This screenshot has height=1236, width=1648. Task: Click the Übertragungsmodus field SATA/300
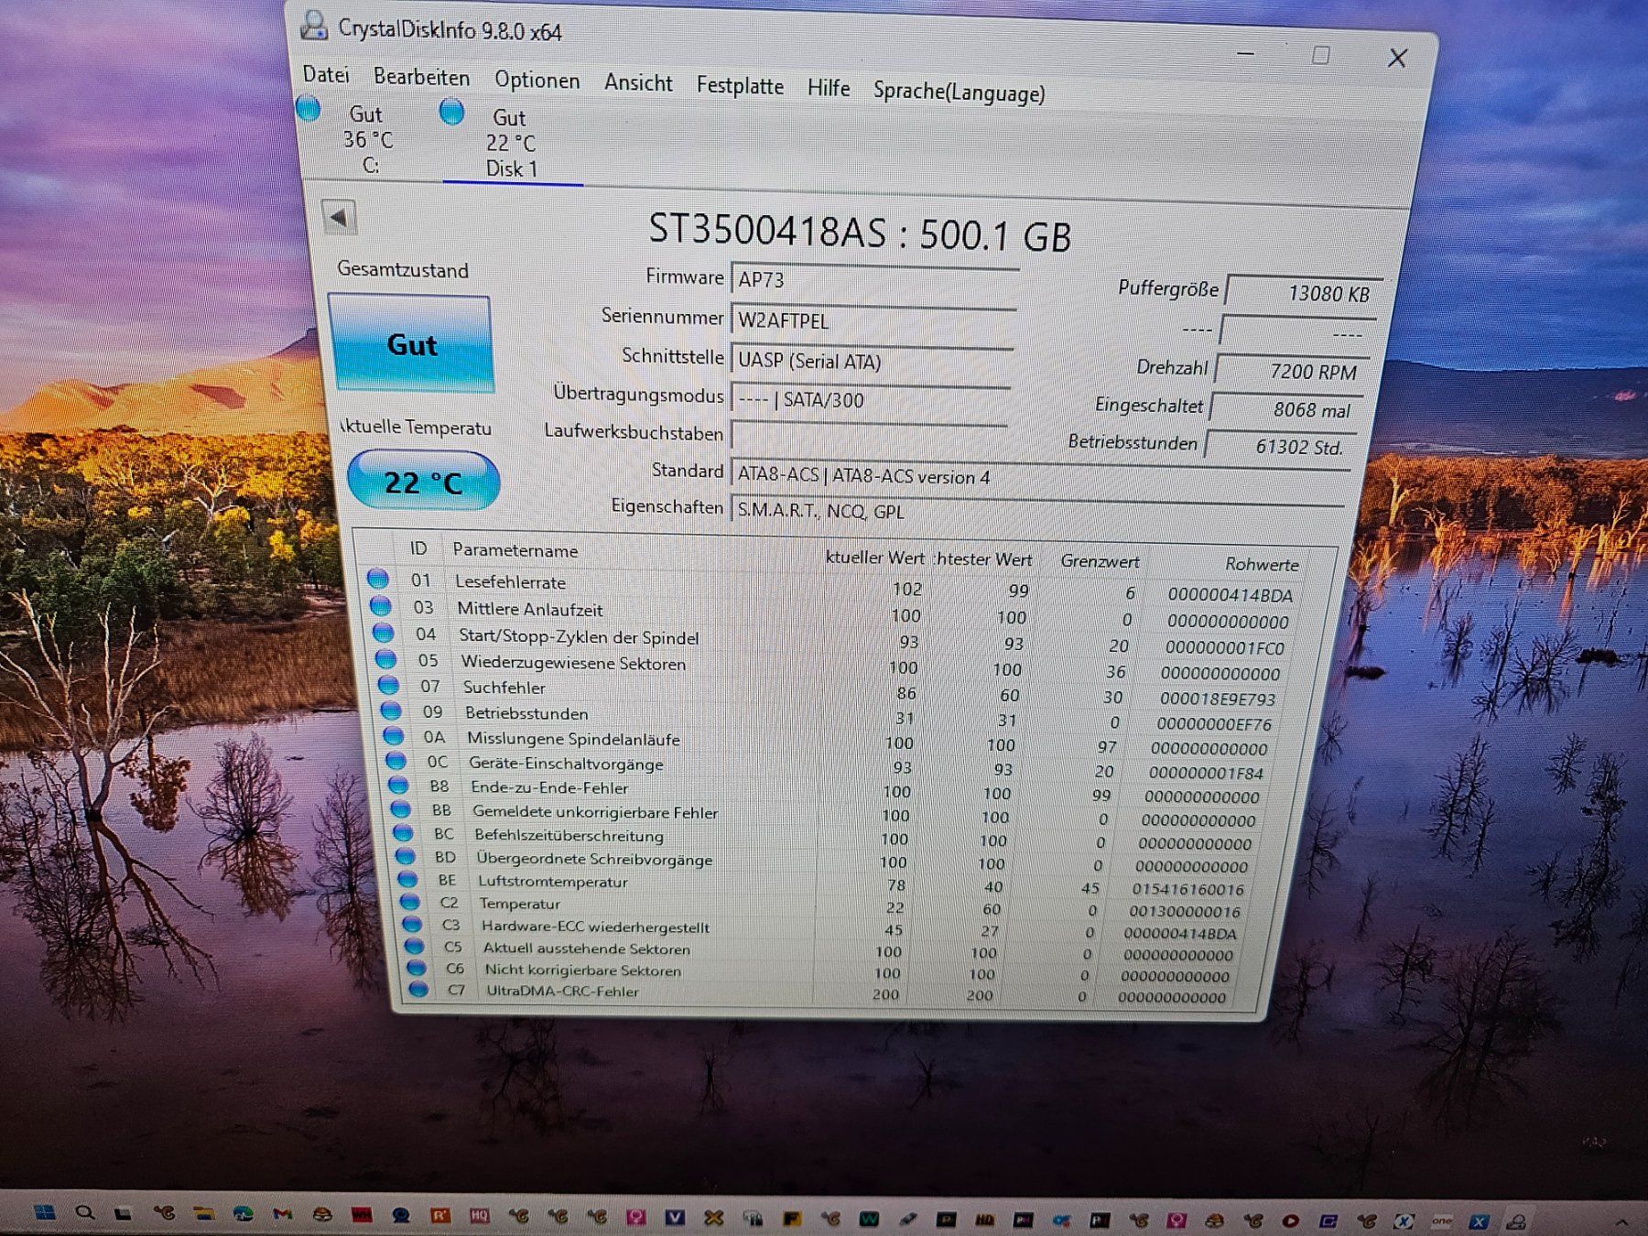(x=871, y=400)
